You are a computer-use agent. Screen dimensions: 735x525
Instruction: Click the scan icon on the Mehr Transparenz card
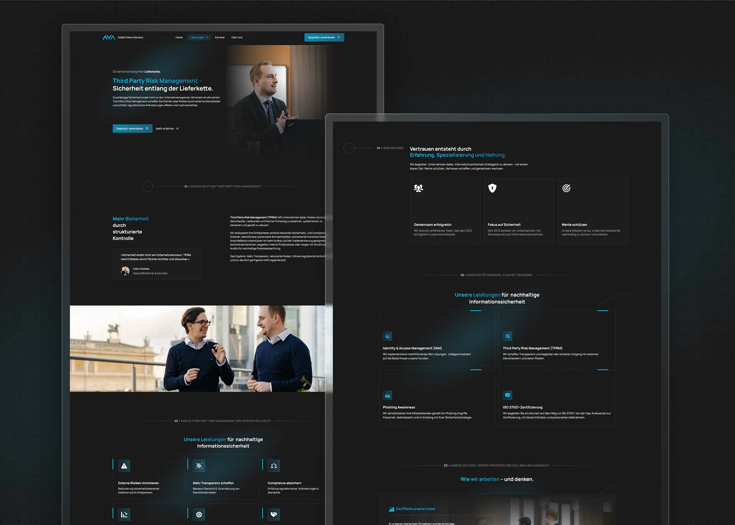tap(199, 466)
